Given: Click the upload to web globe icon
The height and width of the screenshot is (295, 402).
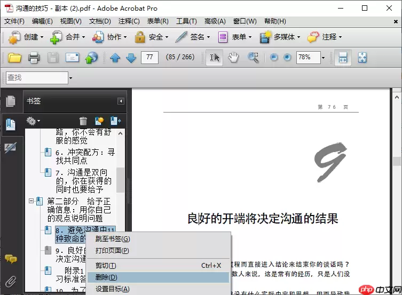Looking at the screenshot, I should click(91, 58).
